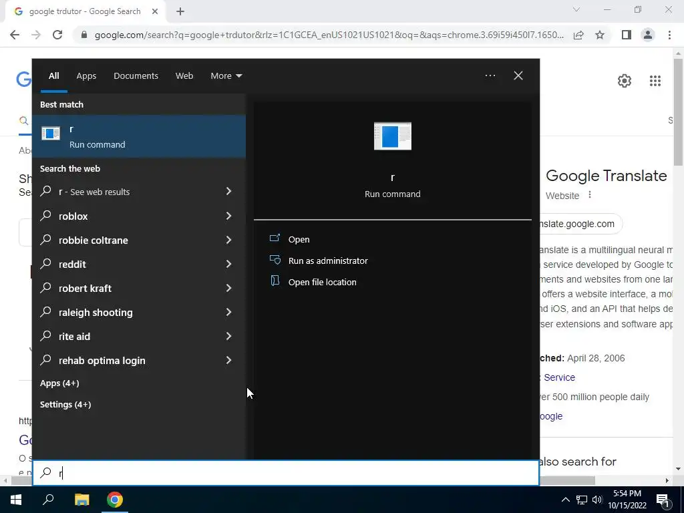Open network icon in system tray
The image size is (684, 513).
pos(582,500)
